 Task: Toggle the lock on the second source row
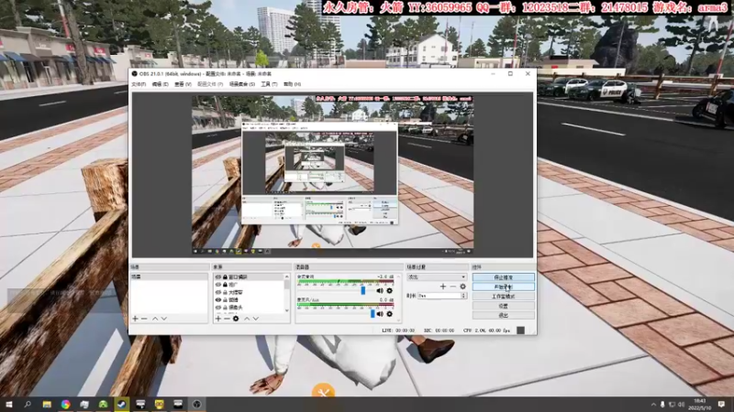tap(225, 285)
